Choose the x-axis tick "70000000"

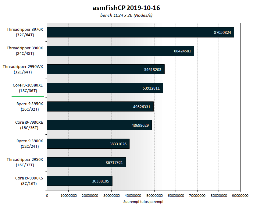197,196
